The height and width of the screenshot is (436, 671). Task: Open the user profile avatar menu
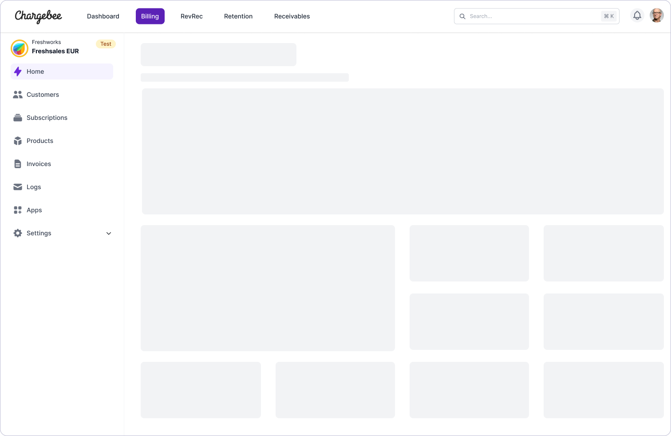[x=656, y=16]
